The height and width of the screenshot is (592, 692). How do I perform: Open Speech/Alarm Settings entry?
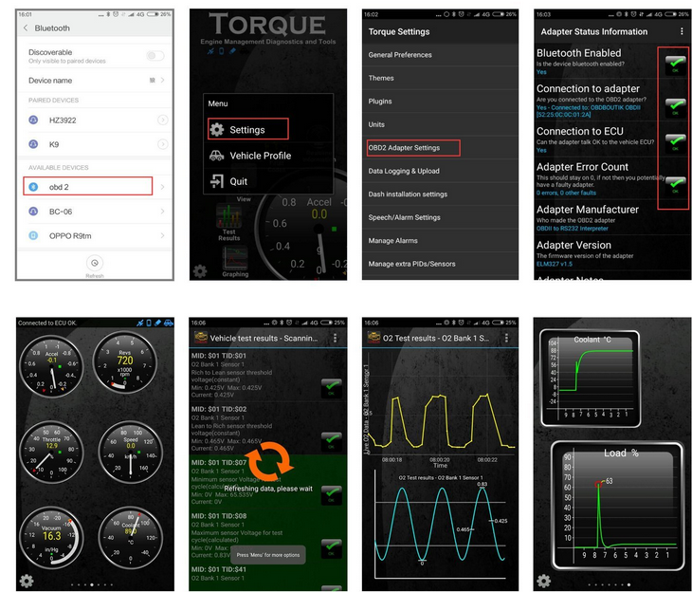click(440, 217)
